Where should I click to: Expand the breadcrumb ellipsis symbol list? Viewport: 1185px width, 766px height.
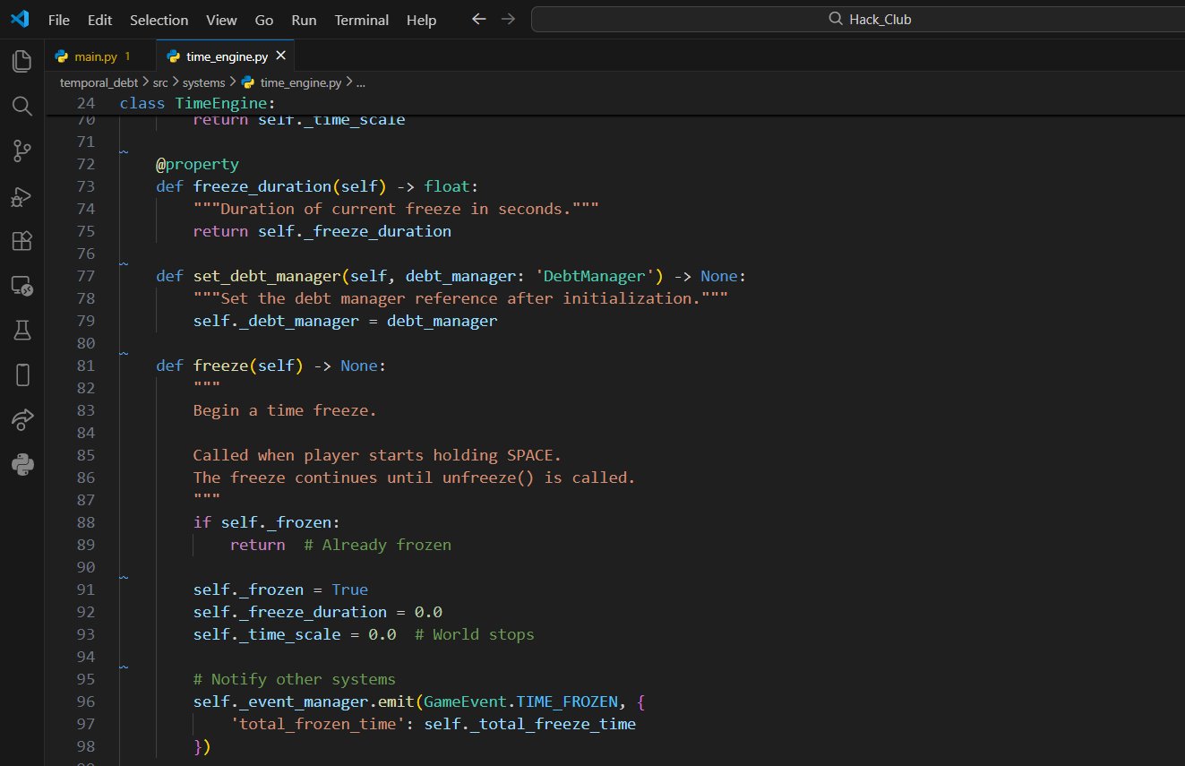coord(361,82)
